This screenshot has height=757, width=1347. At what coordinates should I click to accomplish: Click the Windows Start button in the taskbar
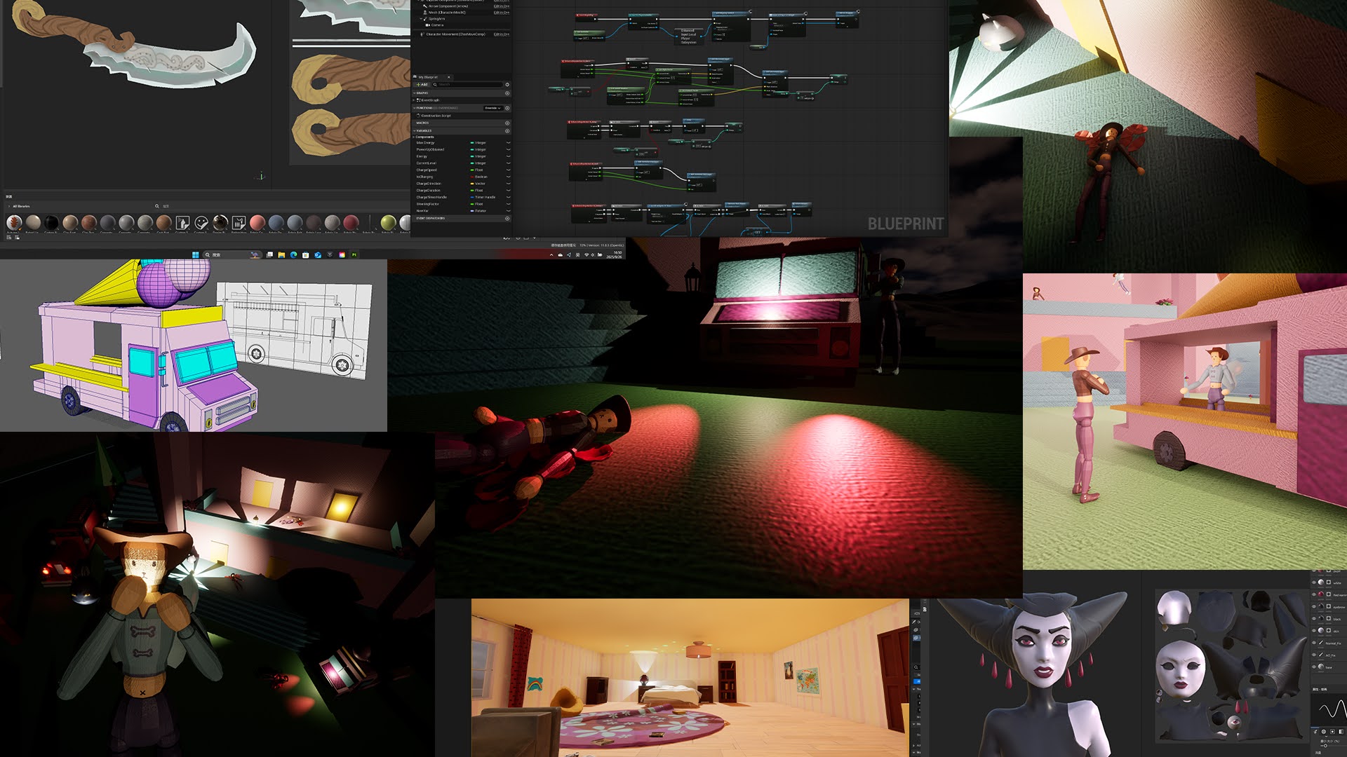(x=195, y=255)
